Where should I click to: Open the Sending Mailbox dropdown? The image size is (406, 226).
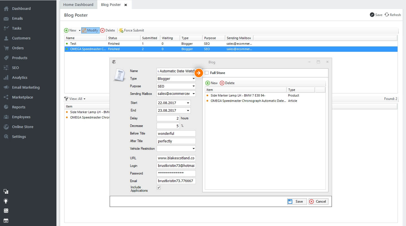click(x=176, y=94)
